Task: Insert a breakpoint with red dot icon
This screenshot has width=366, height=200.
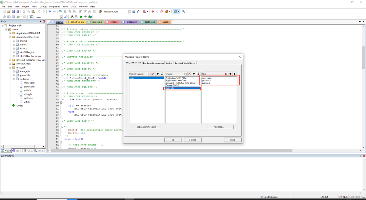Action: (152, 12)
